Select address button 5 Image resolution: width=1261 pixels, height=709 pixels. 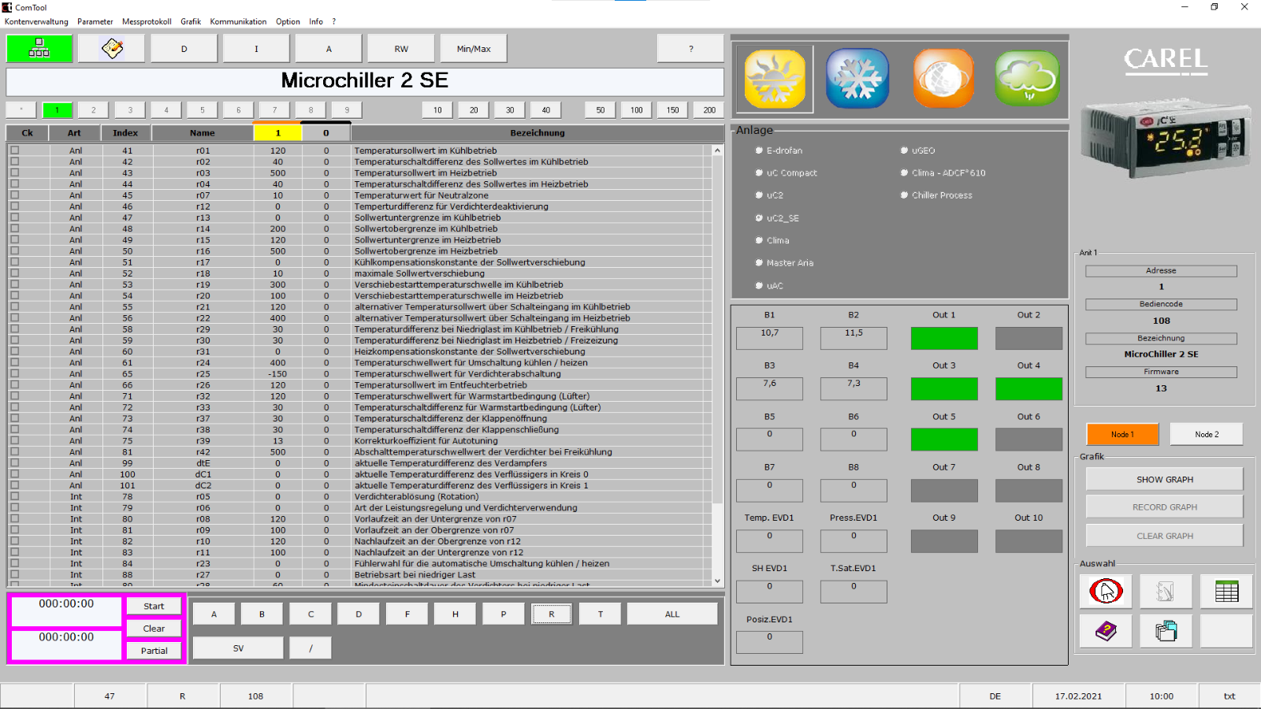[203, 110]
